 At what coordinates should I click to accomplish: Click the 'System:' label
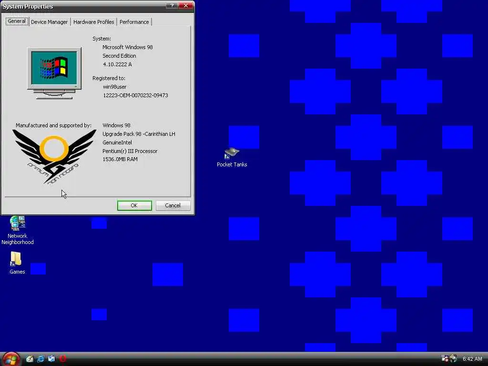click(x=102, y=39)
